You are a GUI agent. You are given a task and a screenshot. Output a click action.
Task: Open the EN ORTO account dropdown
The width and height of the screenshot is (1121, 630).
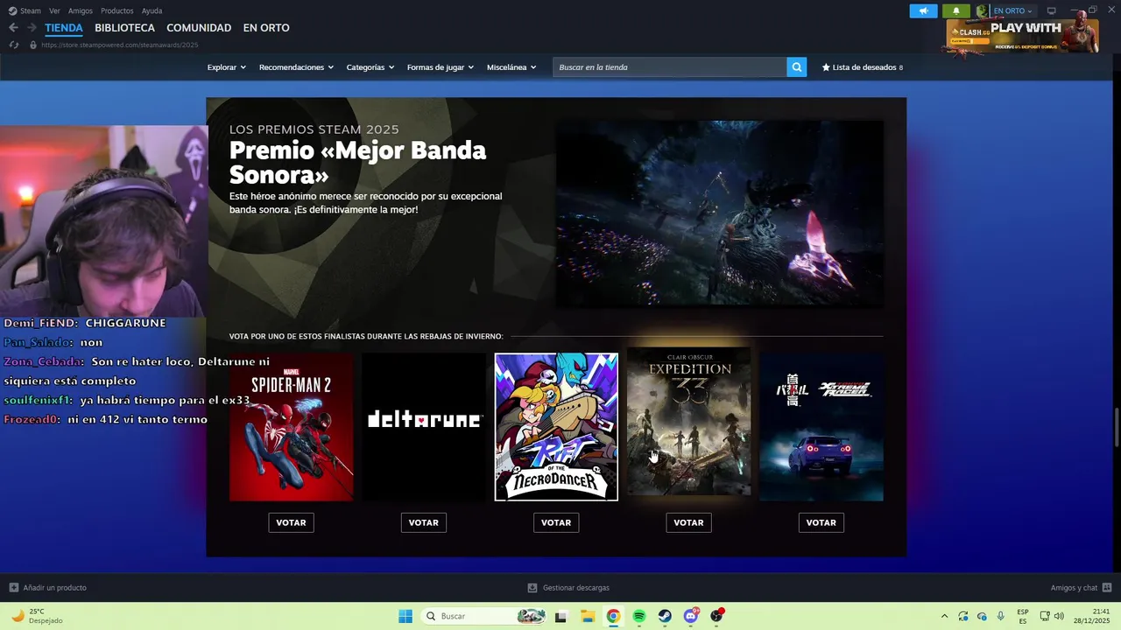tap(1012, 10)
